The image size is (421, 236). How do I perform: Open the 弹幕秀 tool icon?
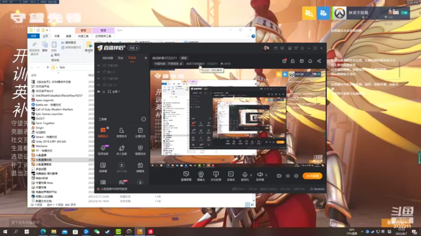pos(140,167)
